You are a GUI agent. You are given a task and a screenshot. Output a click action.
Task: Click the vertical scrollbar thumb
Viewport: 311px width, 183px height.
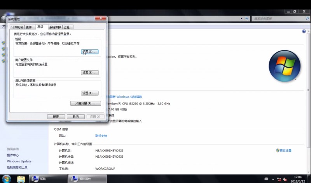309,90
